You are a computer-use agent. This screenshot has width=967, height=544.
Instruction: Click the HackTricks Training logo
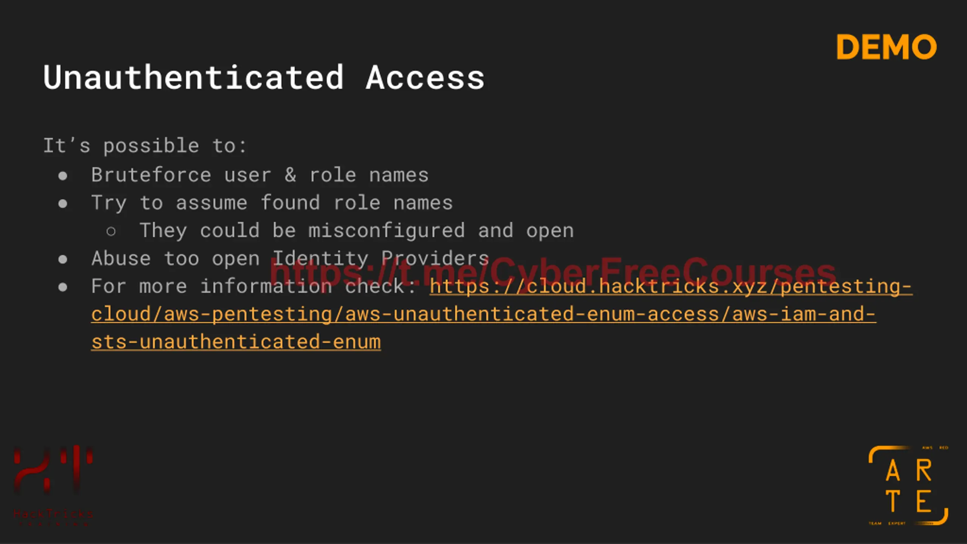[53, 485]
